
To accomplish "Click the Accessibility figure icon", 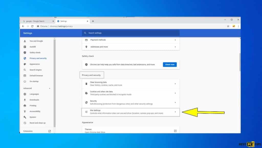I will 25,111.
